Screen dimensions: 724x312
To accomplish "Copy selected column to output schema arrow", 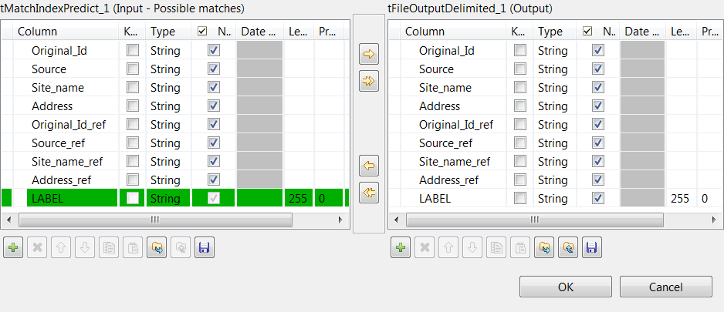I will tap(369, 55).
